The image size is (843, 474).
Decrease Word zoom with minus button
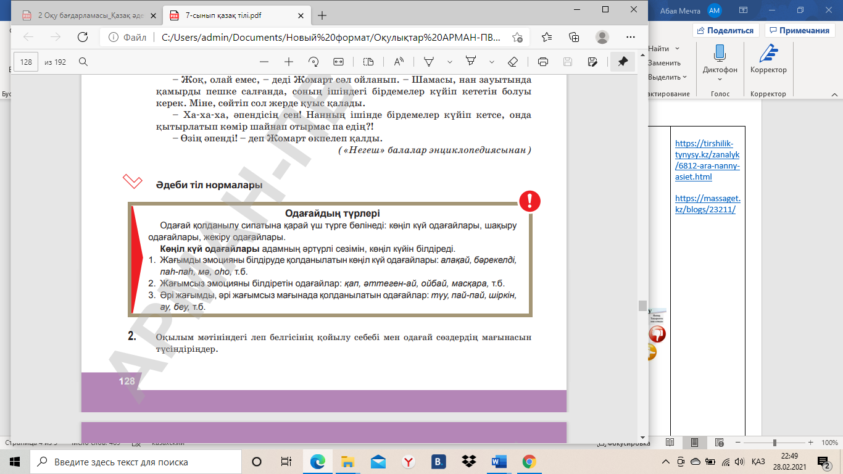[737, 443]
